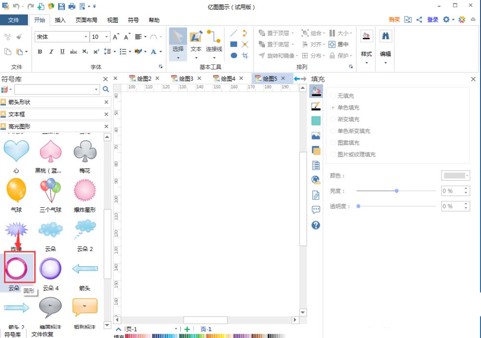Select the crop tool icon

(x=245, y=55)
